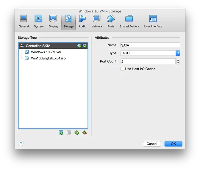Open the User Interface settings tab
Screen dimensions: 200x170
point(153,21)
